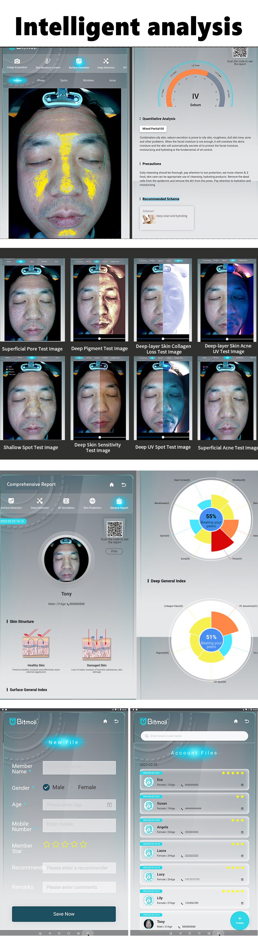The image size is (258, 946).
Task: Click the Remarks comments input field
Action: [x=79, y=887]
